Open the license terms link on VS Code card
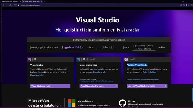This screenshot has height=108, width=193. (96, 81)
